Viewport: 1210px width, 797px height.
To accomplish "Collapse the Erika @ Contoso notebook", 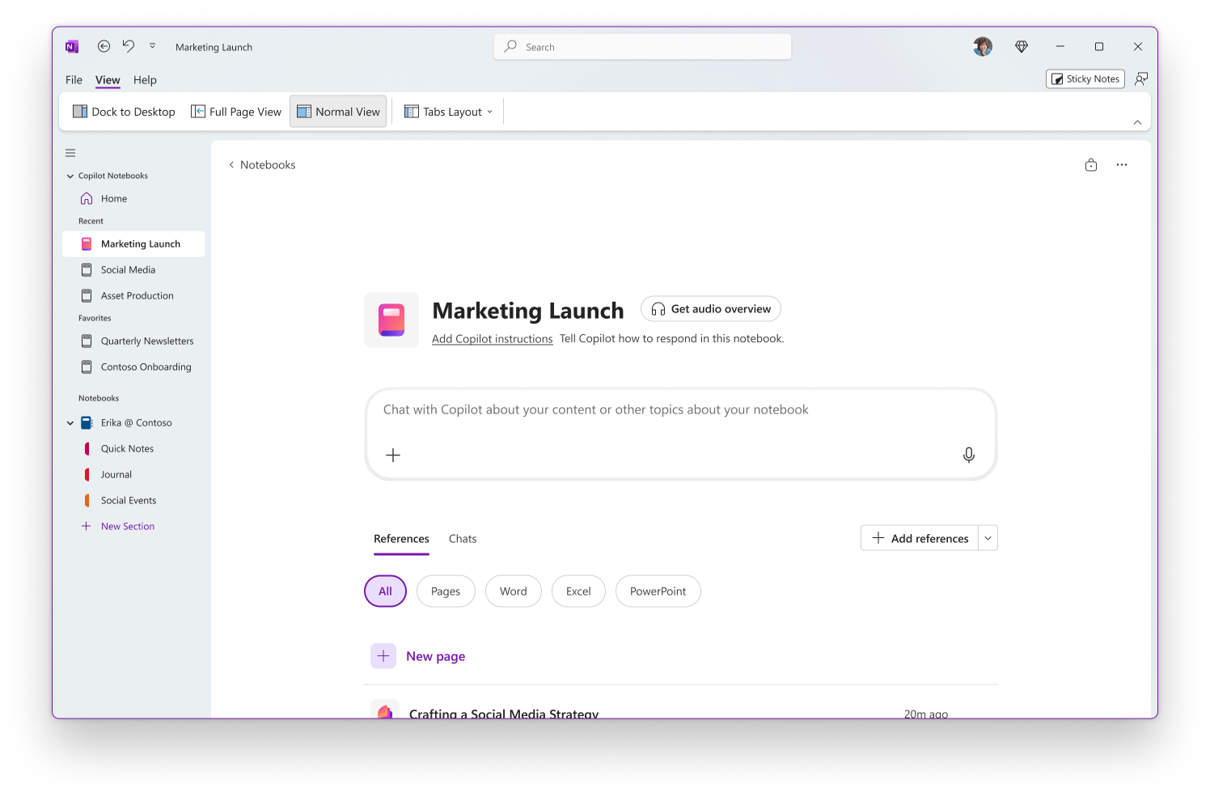I will 70,423.
